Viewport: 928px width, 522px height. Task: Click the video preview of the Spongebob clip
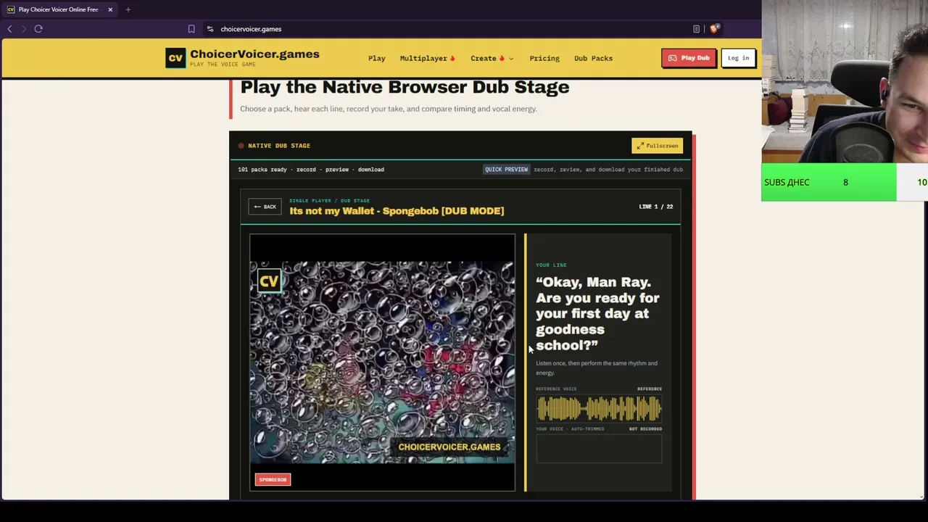[382, 362]
